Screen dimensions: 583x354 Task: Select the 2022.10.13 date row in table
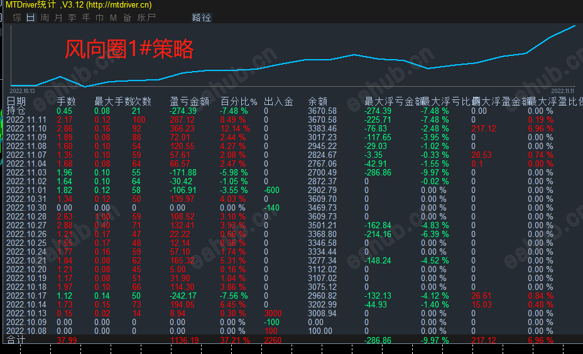[26, 313]
